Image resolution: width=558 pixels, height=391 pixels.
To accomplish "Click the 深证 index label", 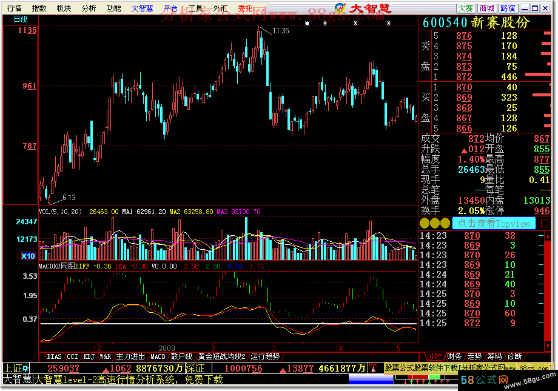I will click(195, 368).
